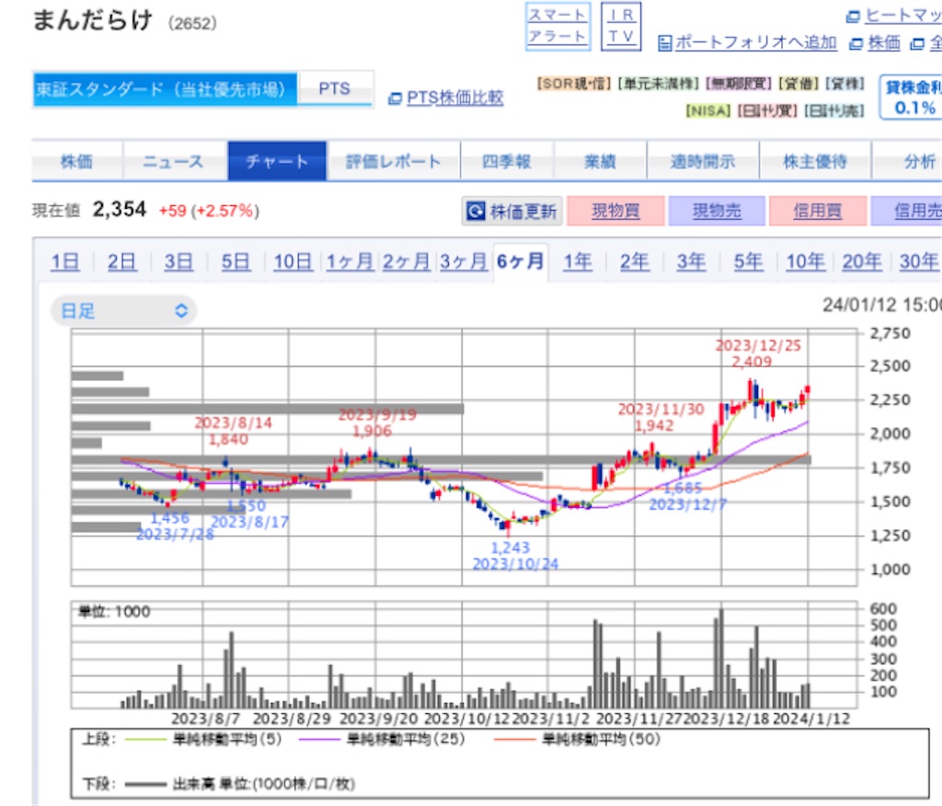
Task: Click the 信用売 button
Action: click(906, 211)
